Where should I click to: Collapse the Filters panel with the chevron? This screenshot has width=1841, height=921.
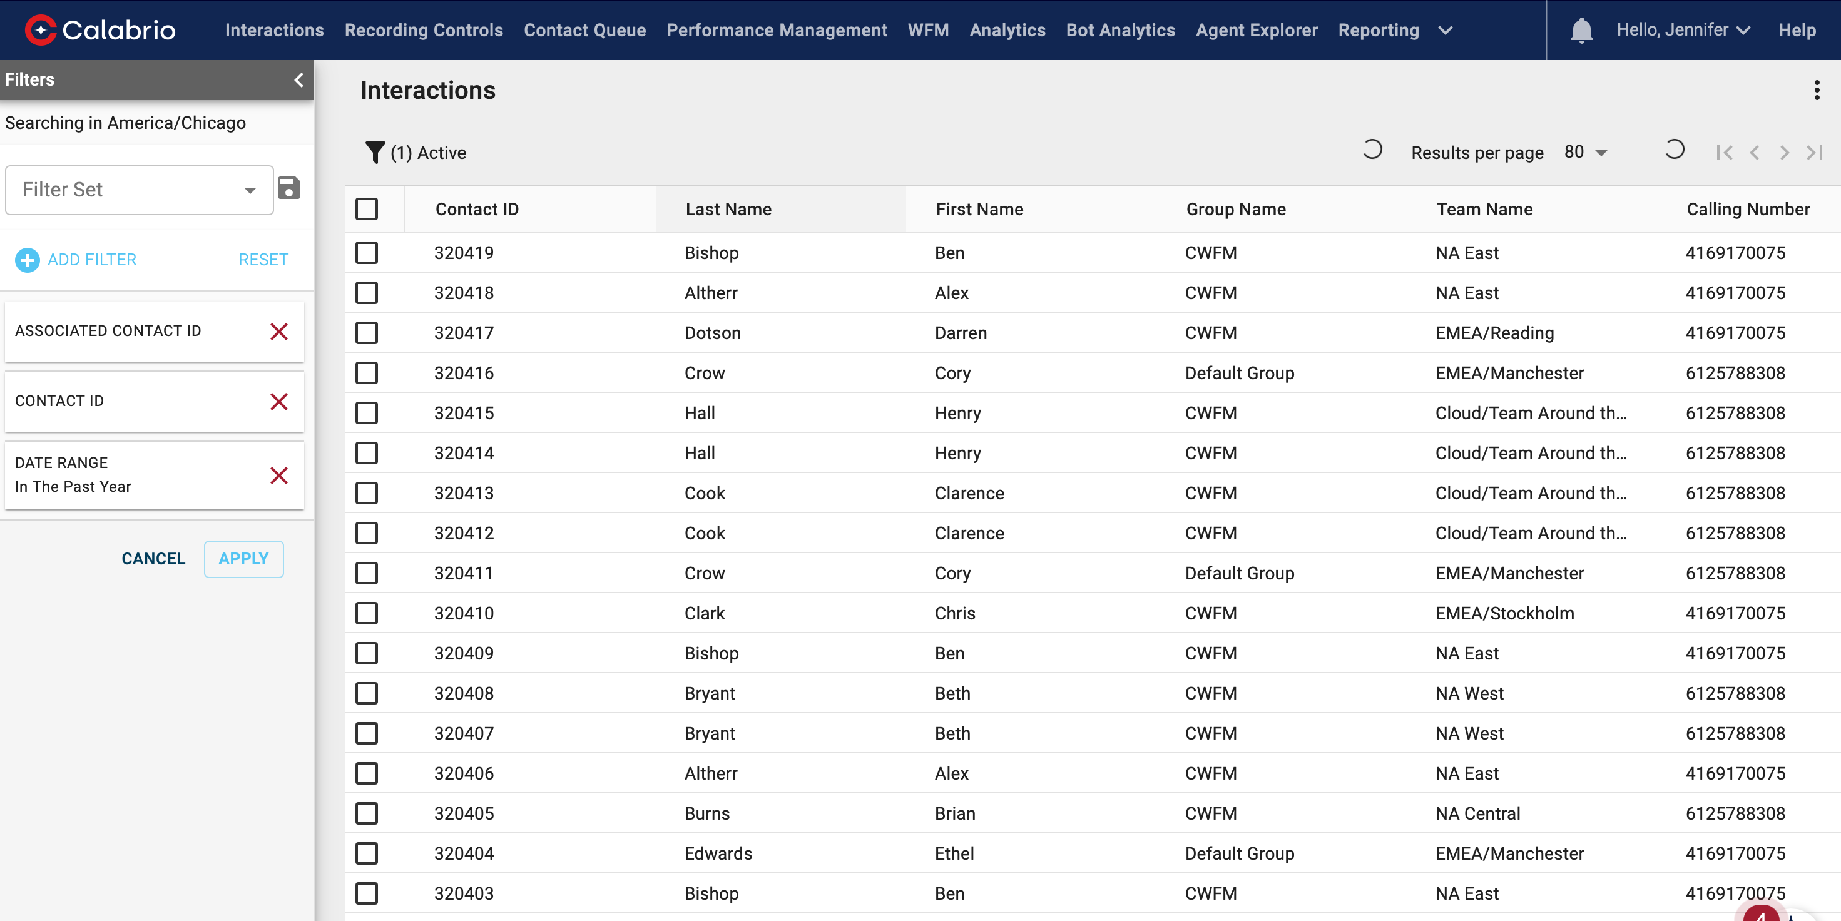(x=298, y=80)
